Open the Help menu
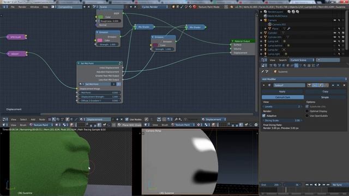 [x=45, y=7]
